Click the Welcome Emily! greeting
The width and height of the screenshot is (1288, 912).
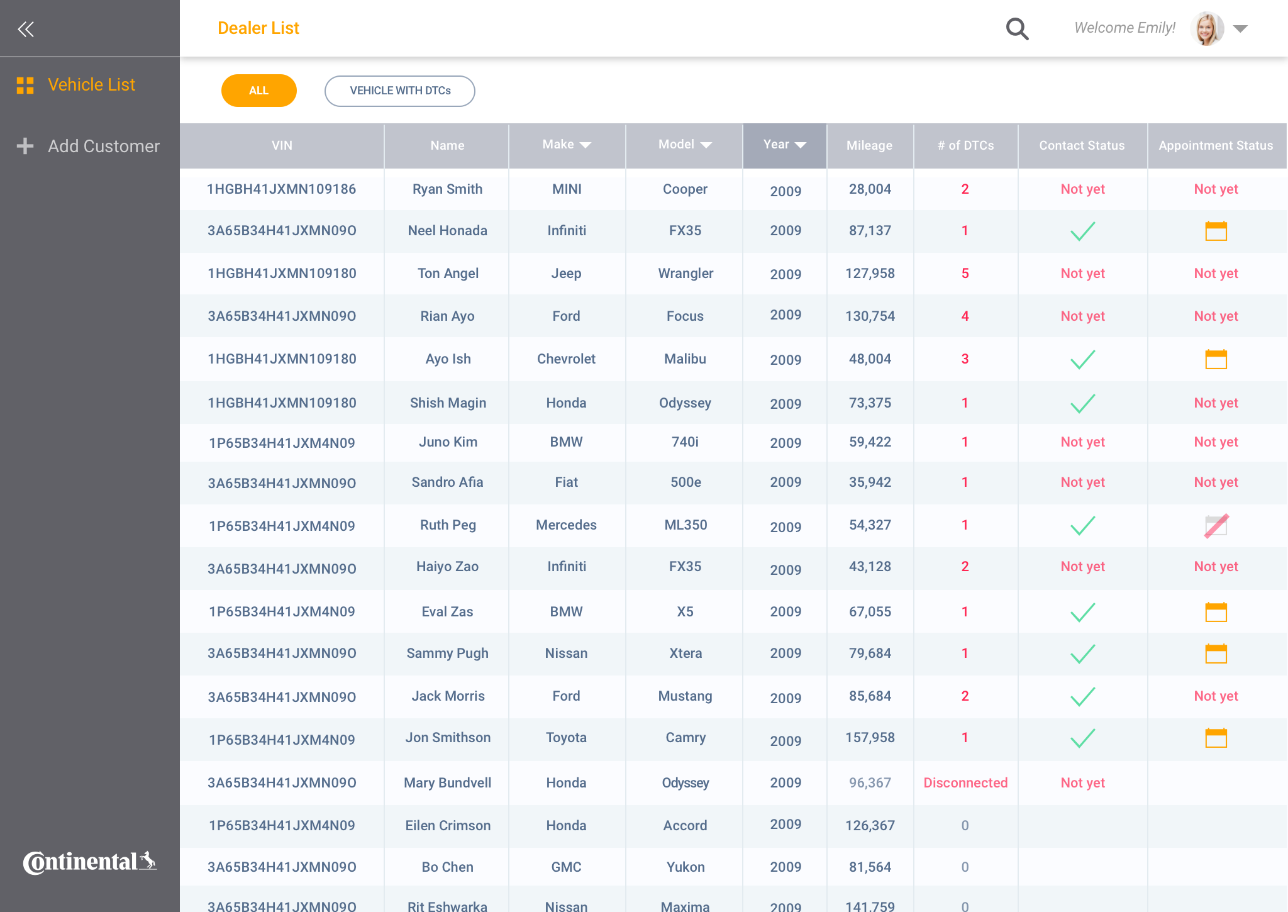[1124, 28]
